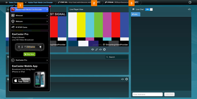The height and width of the screenshot is (99, 197).
Task: Open the help question mark icon
Action: pyautogui.click(x=190, y=2)
